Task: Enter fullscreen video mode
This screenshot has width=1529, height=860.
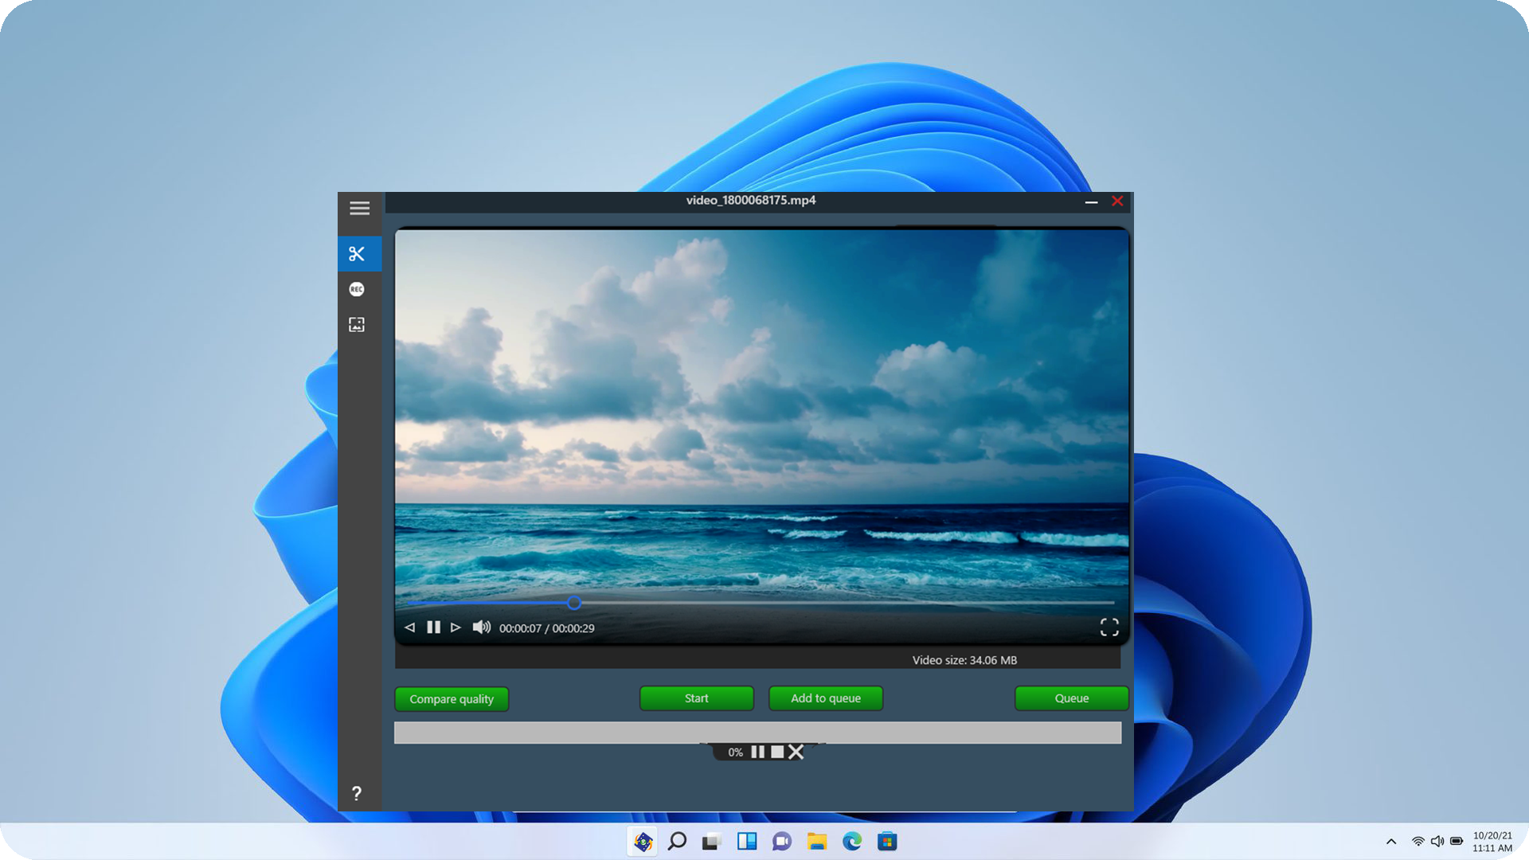Action: coord(1109,627)
